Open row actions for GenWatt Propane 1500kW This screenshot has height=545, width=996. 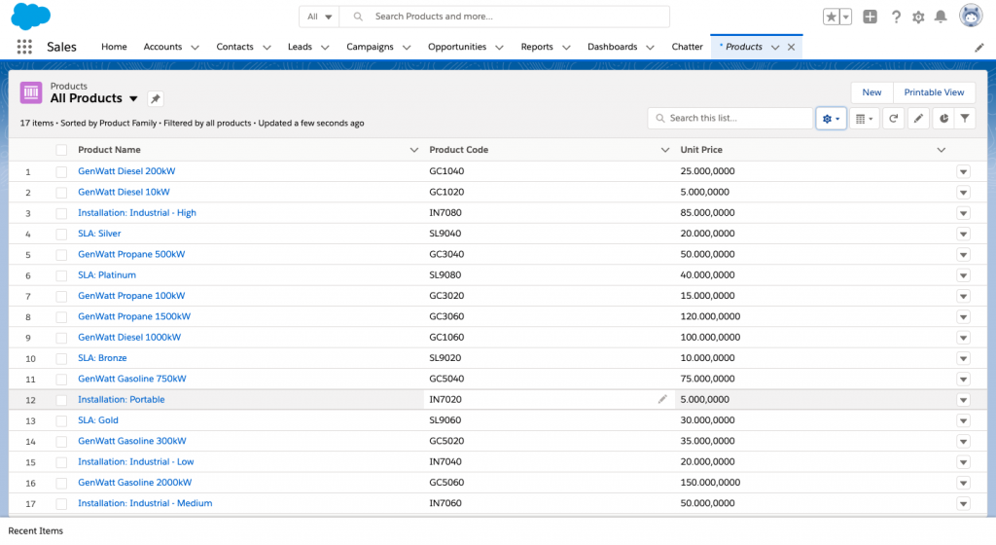click(x=964, y=317)
